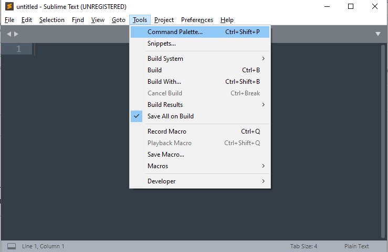Click Save Macro... entry
Screen dimensions: 388x252
coord(166,155)
